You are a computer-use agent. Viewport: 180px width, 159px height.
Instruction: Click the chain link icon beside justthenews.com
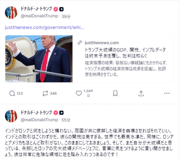pos(80,43)
